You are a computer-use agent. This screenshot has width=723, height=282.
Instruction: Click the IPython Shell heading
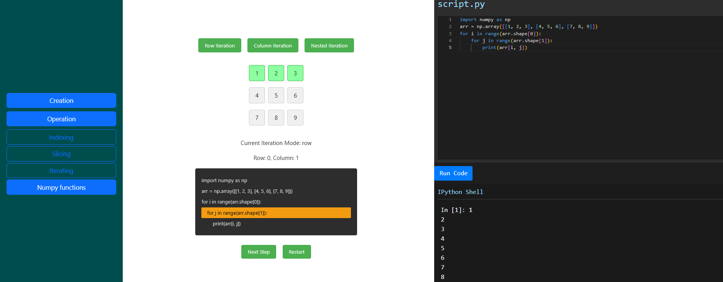[x=460, y=192]
